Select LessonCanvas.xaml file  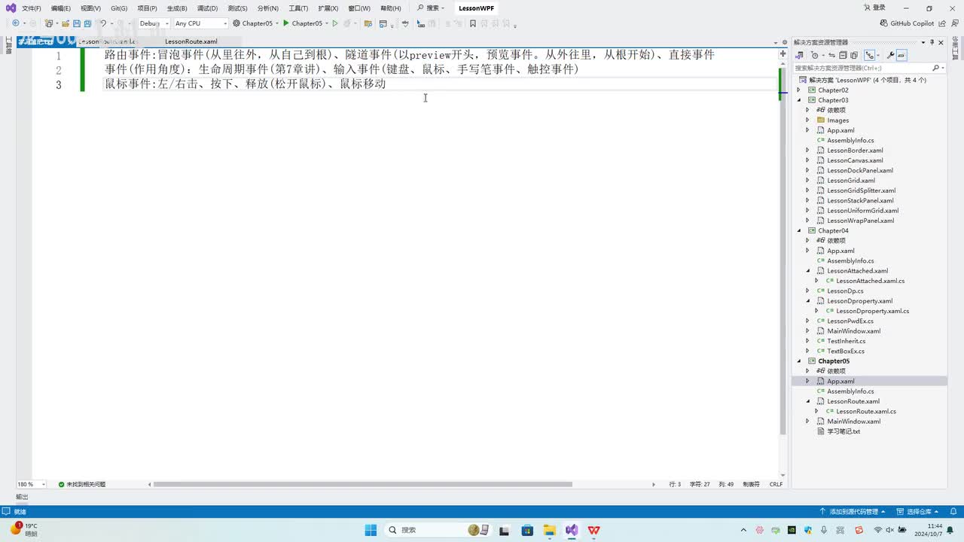click(x=855, y=160)
